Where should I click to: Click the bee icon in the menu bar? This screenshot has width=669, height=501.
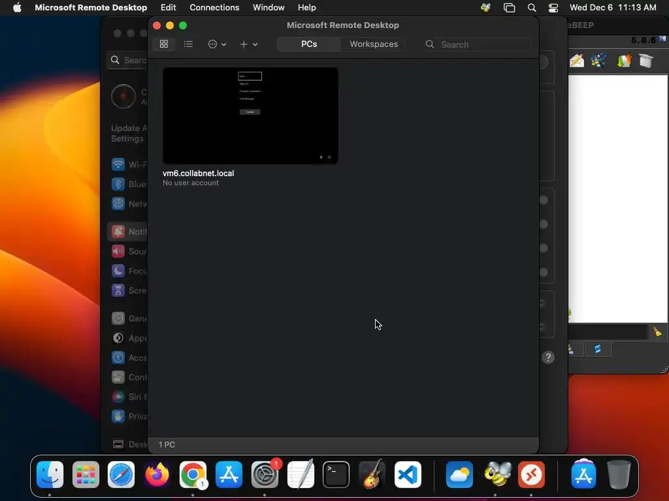485,7
